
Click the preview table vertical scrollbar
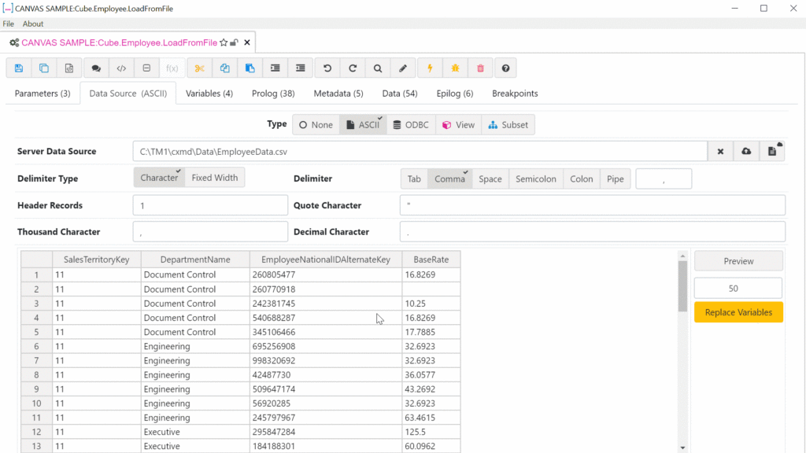(x=682, y=285)
